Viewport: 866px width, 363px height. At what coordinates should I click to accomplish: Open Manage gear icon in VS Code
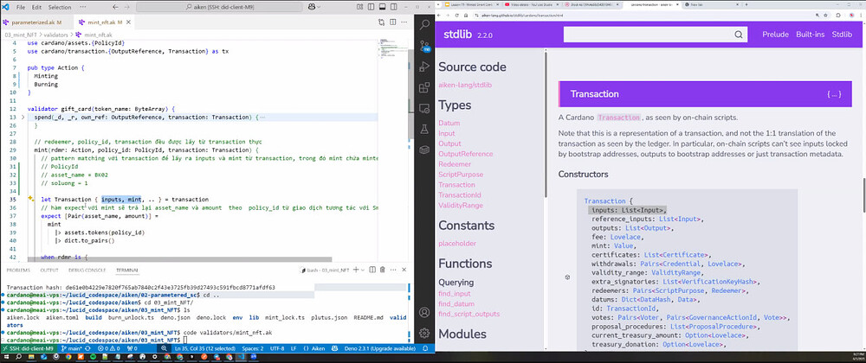coord(424,333)
